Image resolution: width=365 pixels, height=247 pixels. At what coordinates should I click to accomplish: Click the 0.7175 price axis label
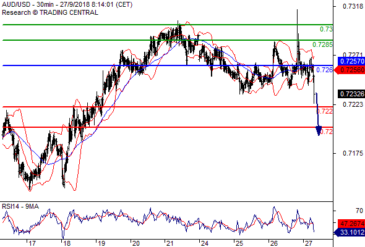click(x=353, y=153)
